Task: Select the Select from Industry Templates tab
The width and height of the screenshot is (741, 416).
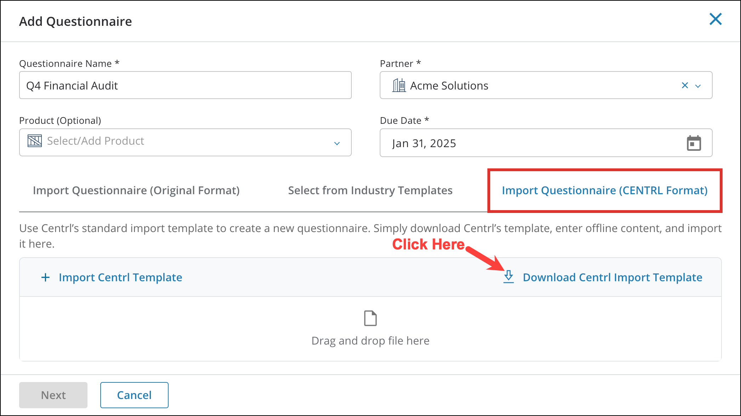Action: point(370,190)
